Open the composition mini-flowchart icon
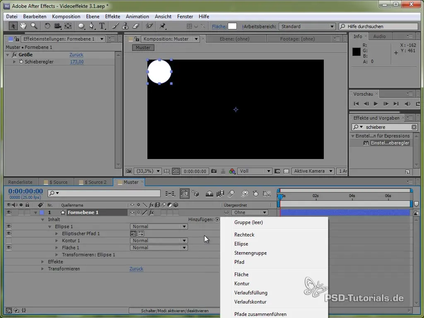The height and width of the screenshot is (318, 424). pos(170,194)
